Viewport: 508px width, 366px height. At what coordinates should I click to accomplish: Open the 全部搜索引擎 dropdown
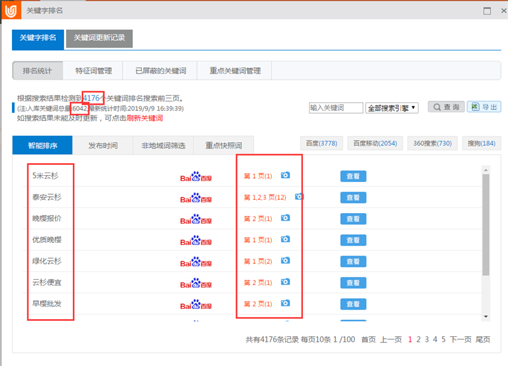click(392, 108)
